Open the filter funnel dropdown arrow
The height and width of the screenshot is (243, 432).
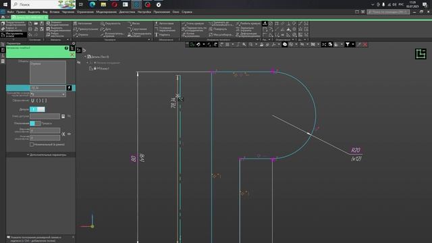(x=353, y=45)
